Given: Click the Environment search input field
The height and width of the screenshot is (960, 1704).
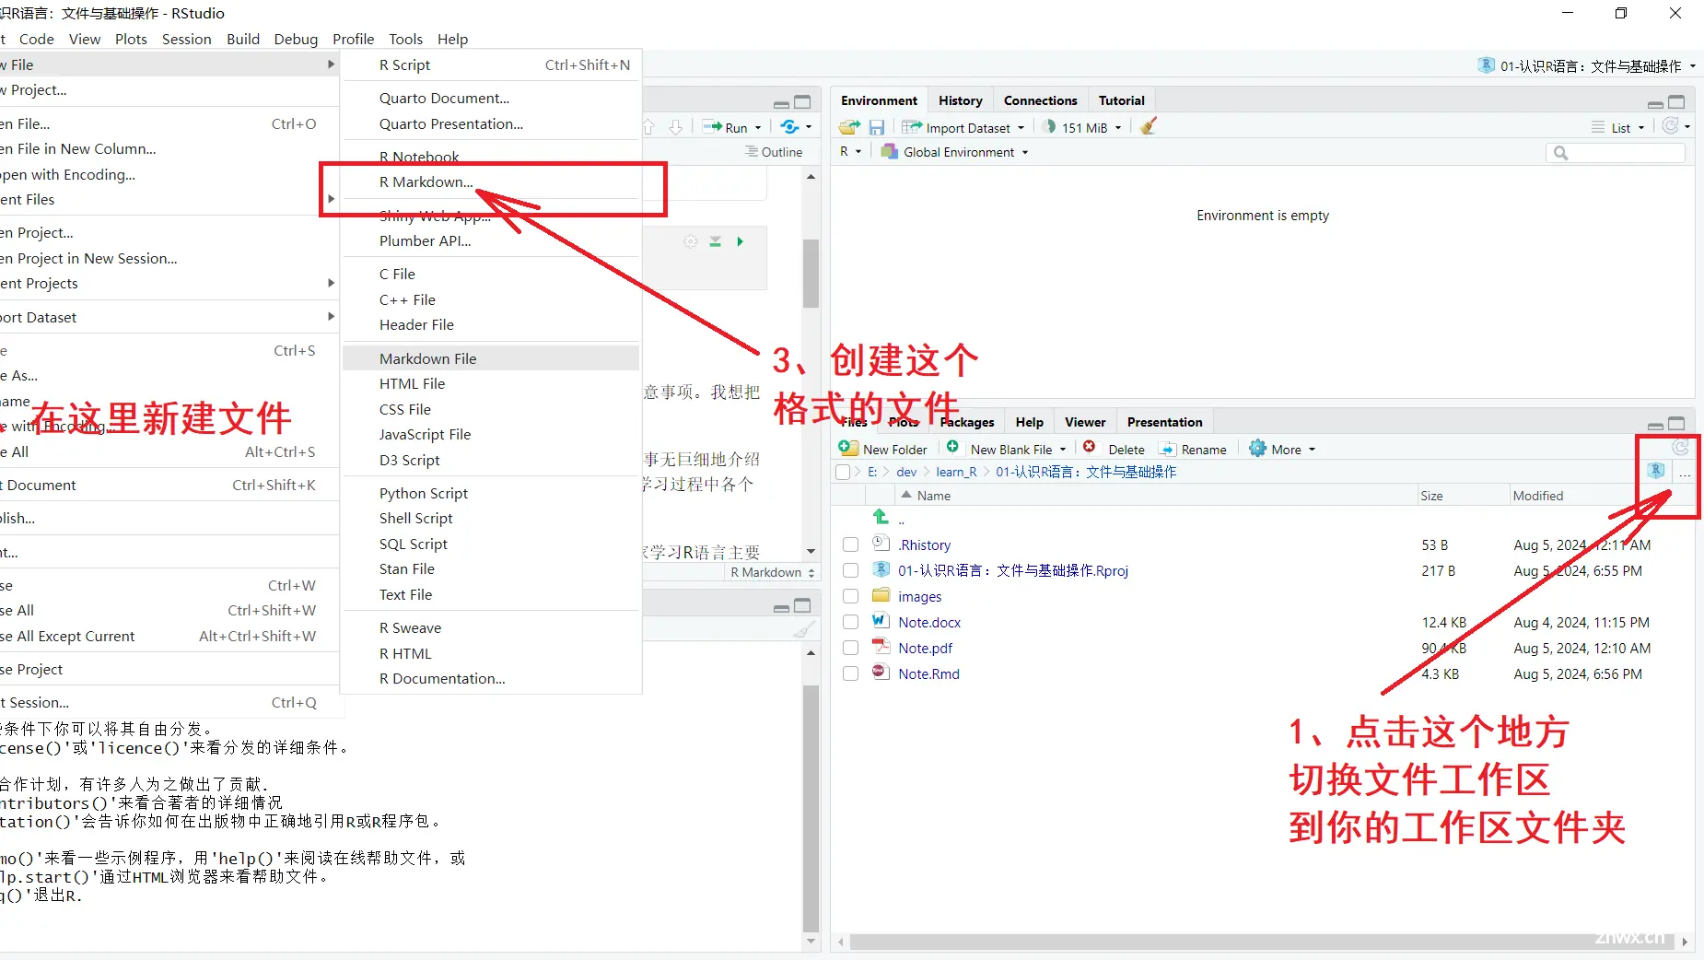Looking at the screenshot, I should click(1616, 153).
